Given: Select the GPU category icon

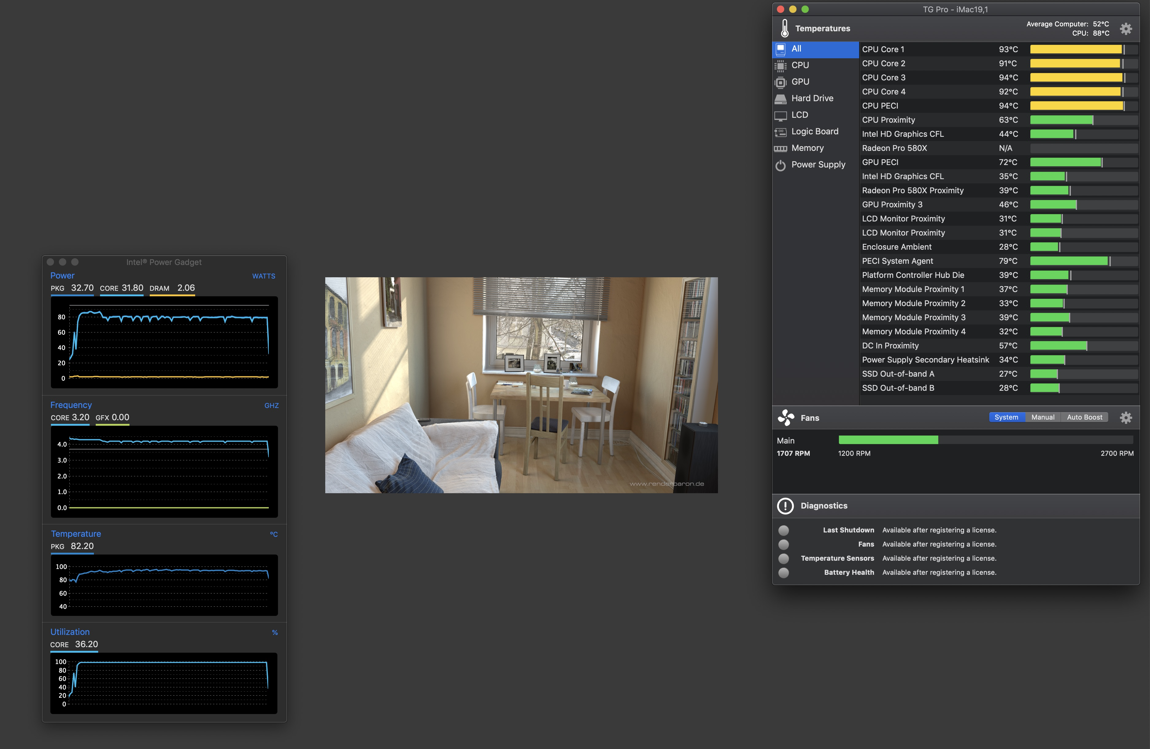Looking at the screenshot, I should 780,82.
